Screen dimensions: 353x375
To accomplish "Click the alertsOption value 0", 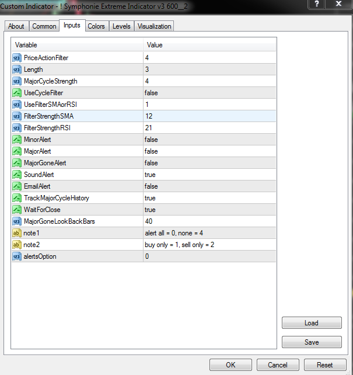I will click(x=147, y=256).
